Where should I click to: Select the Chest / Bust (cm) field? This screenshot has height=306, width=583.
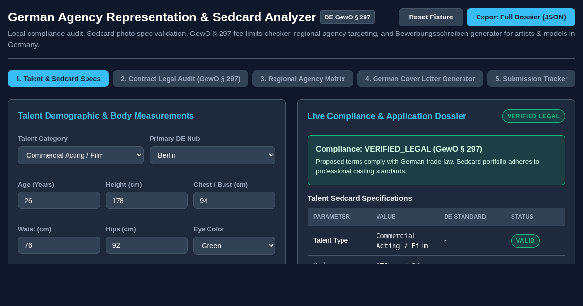click(234, 200)
